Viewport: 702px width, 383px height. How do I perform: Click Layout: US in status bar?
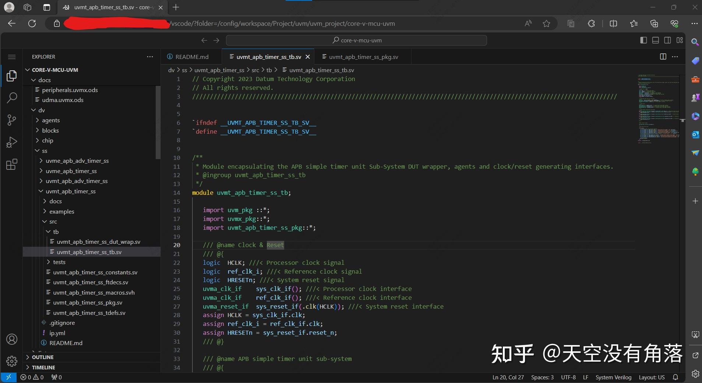(x=652, y=377)
